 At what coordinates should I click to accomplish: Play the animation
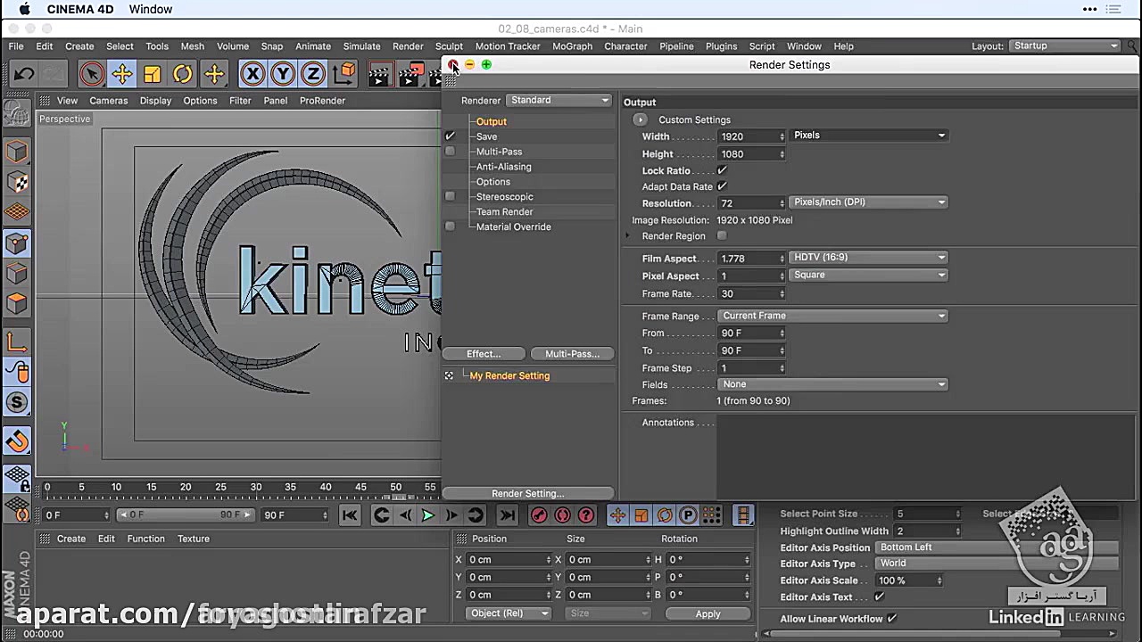click(x=426, y=514)
